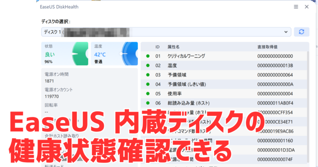Select the 総読み込み量 (ホスト) attribute name
Image resolution: width=318 pixels, height=167 pixels.
(x=189, y=103)
